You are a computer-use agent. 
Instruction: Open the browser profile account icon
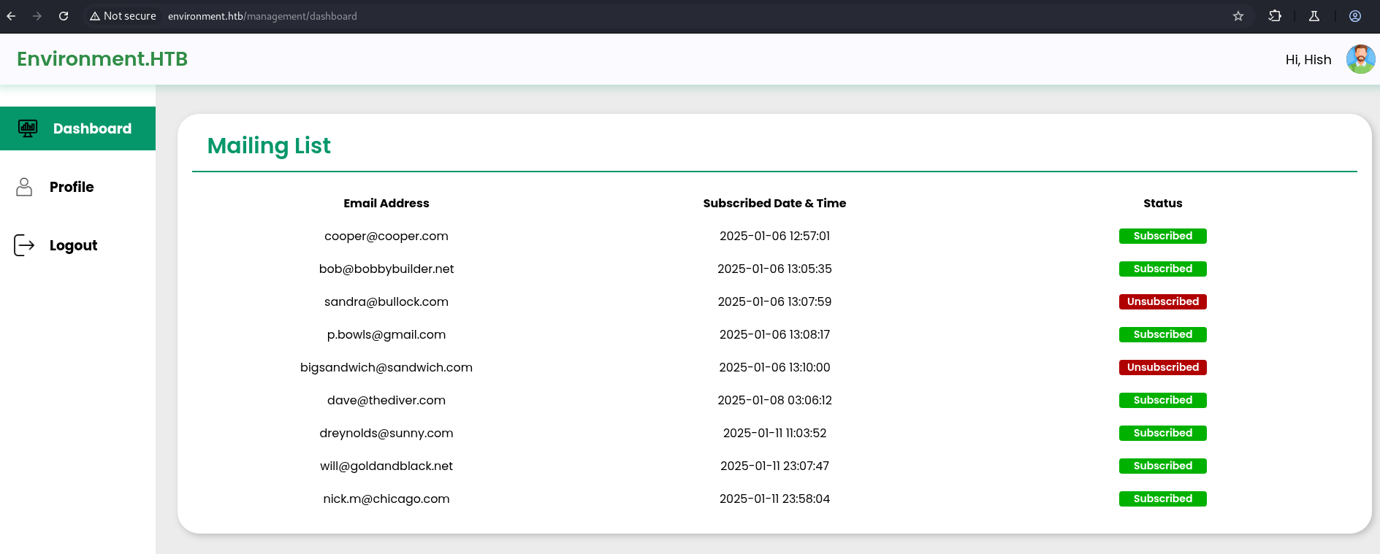coord(1355,16)
